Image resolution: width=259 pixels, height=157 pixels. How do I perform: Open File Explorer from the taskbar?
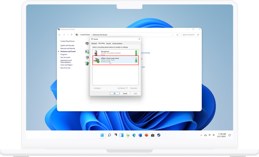(128, 135)
